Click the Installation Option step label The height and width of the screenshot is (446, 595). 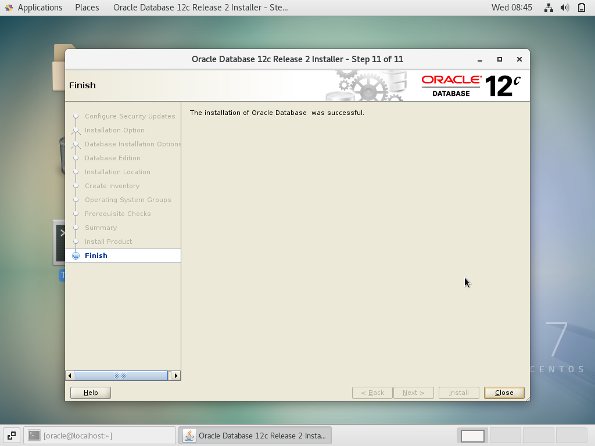(114, 130)
